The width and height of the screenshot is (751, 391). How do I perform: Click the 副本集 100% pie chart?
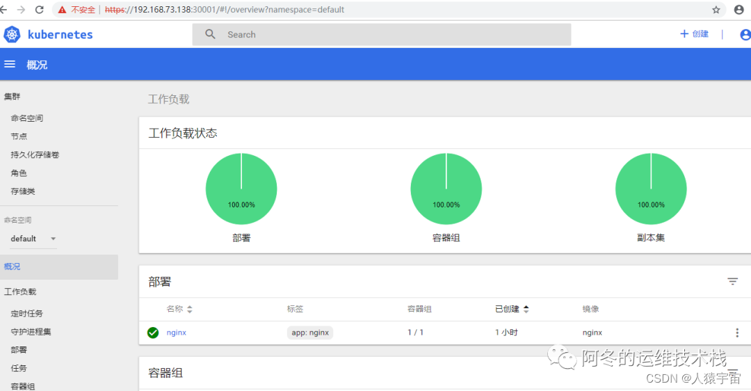pos(651,189)
